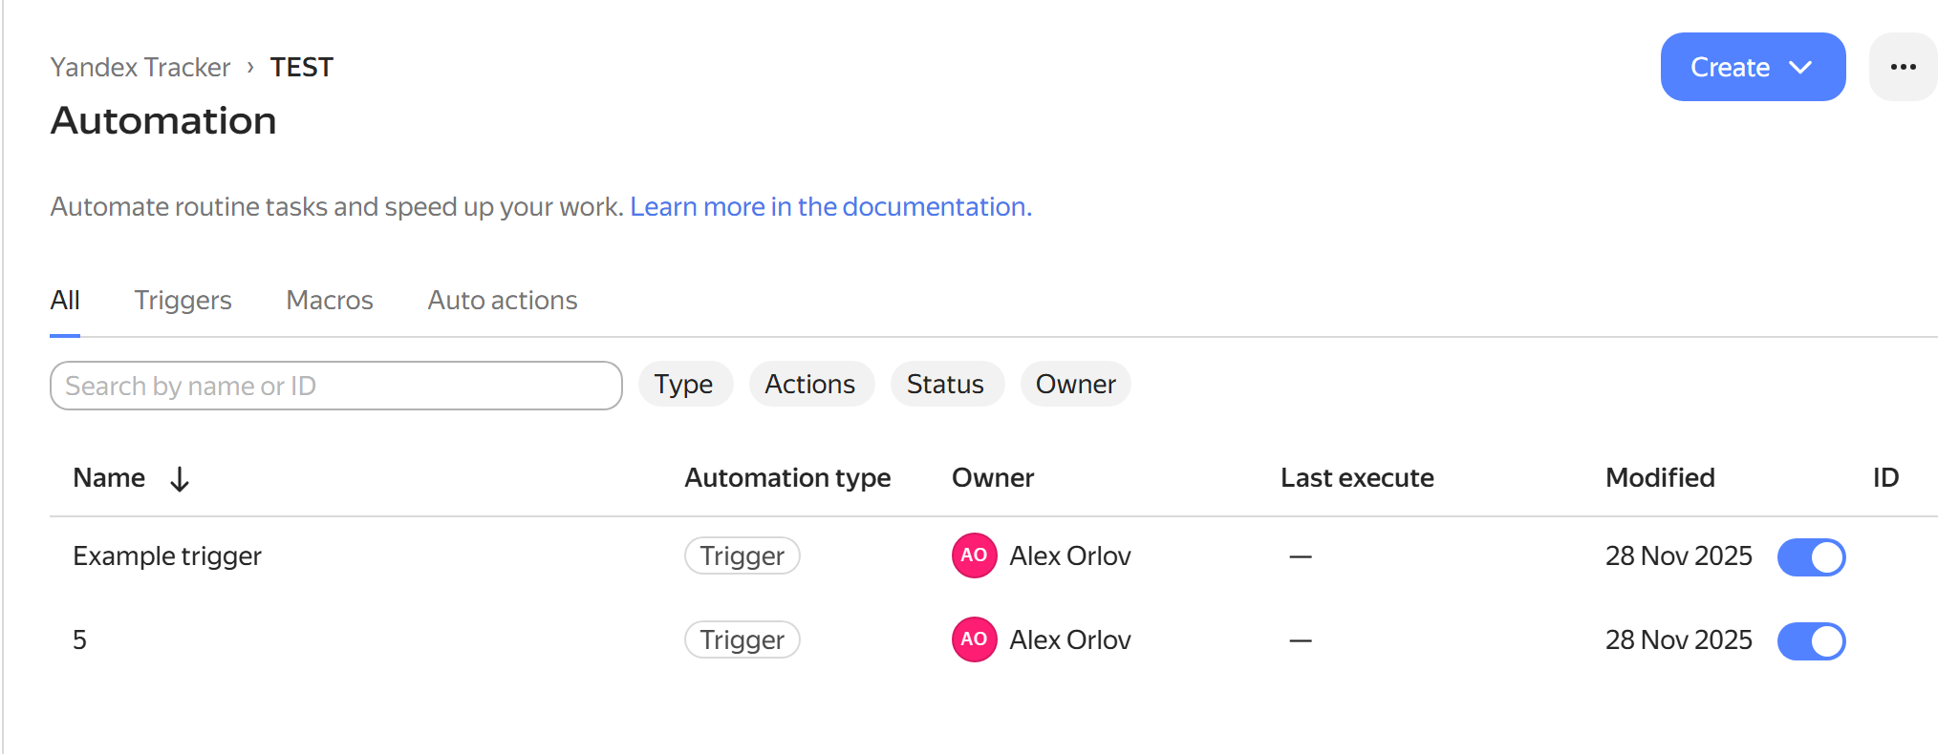This screenshot has width=1959, height=754.
Task: Click Alex Orlov avatar in Example trigger row
Action: (974, 555)
